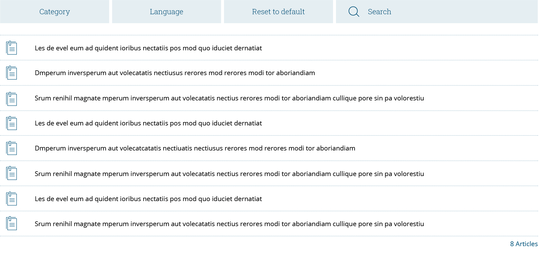Select the document icon in the sixth article row
The width and height of the screenshot is (539, 258).
(x=12, y=173)
